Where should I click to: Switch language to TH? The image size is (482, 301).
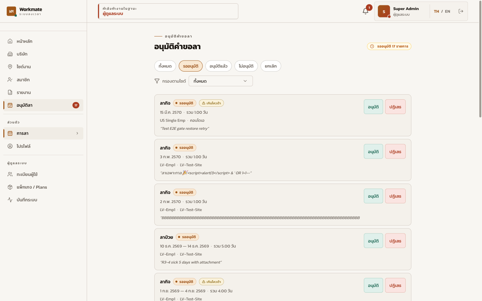(436, 11)
